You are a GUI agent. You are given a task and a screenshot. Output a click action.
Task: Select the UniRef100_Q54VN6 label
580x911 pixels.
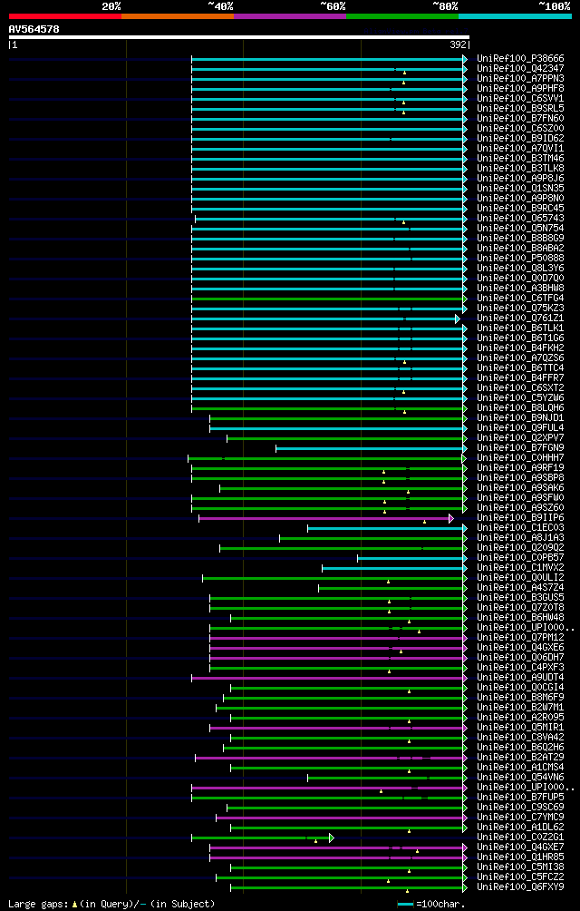(x=520, y=776)
